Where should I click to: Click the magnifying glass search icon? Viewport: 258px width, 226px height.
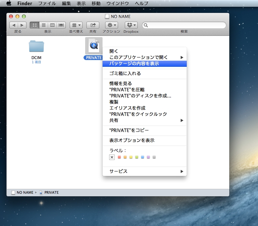[146, 25]
